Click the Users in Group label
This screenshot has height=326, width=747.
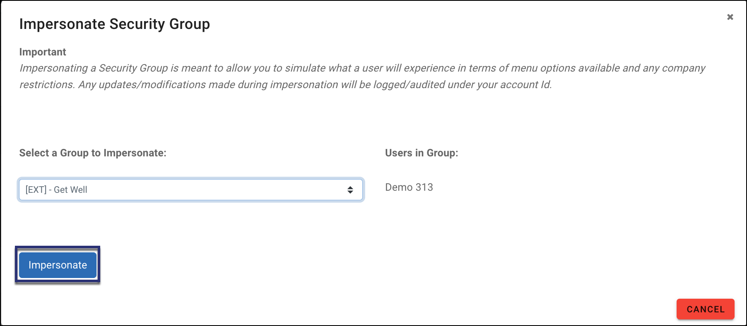(x=422, y=153)
